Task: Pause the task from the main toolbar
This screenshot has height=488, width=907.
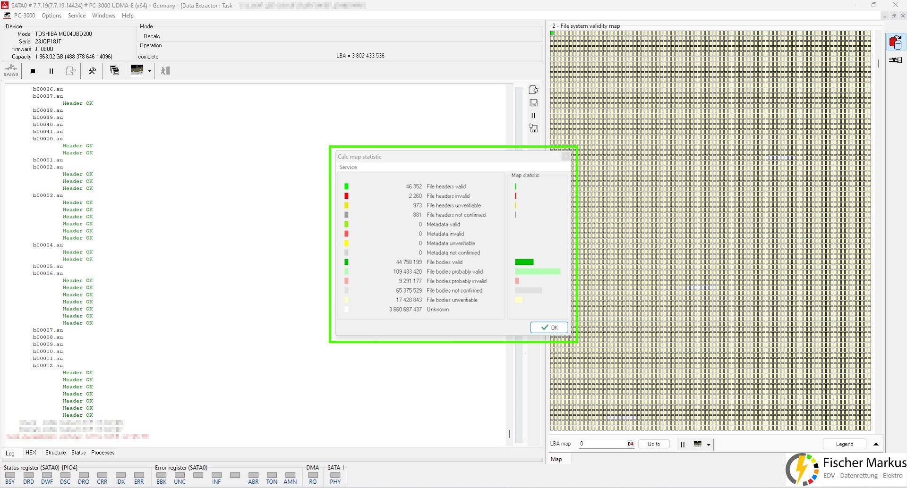Action: [51, 71]
